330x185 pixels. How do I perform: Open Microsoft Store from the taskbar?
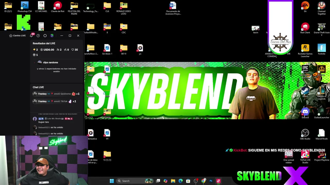(188, 181)
